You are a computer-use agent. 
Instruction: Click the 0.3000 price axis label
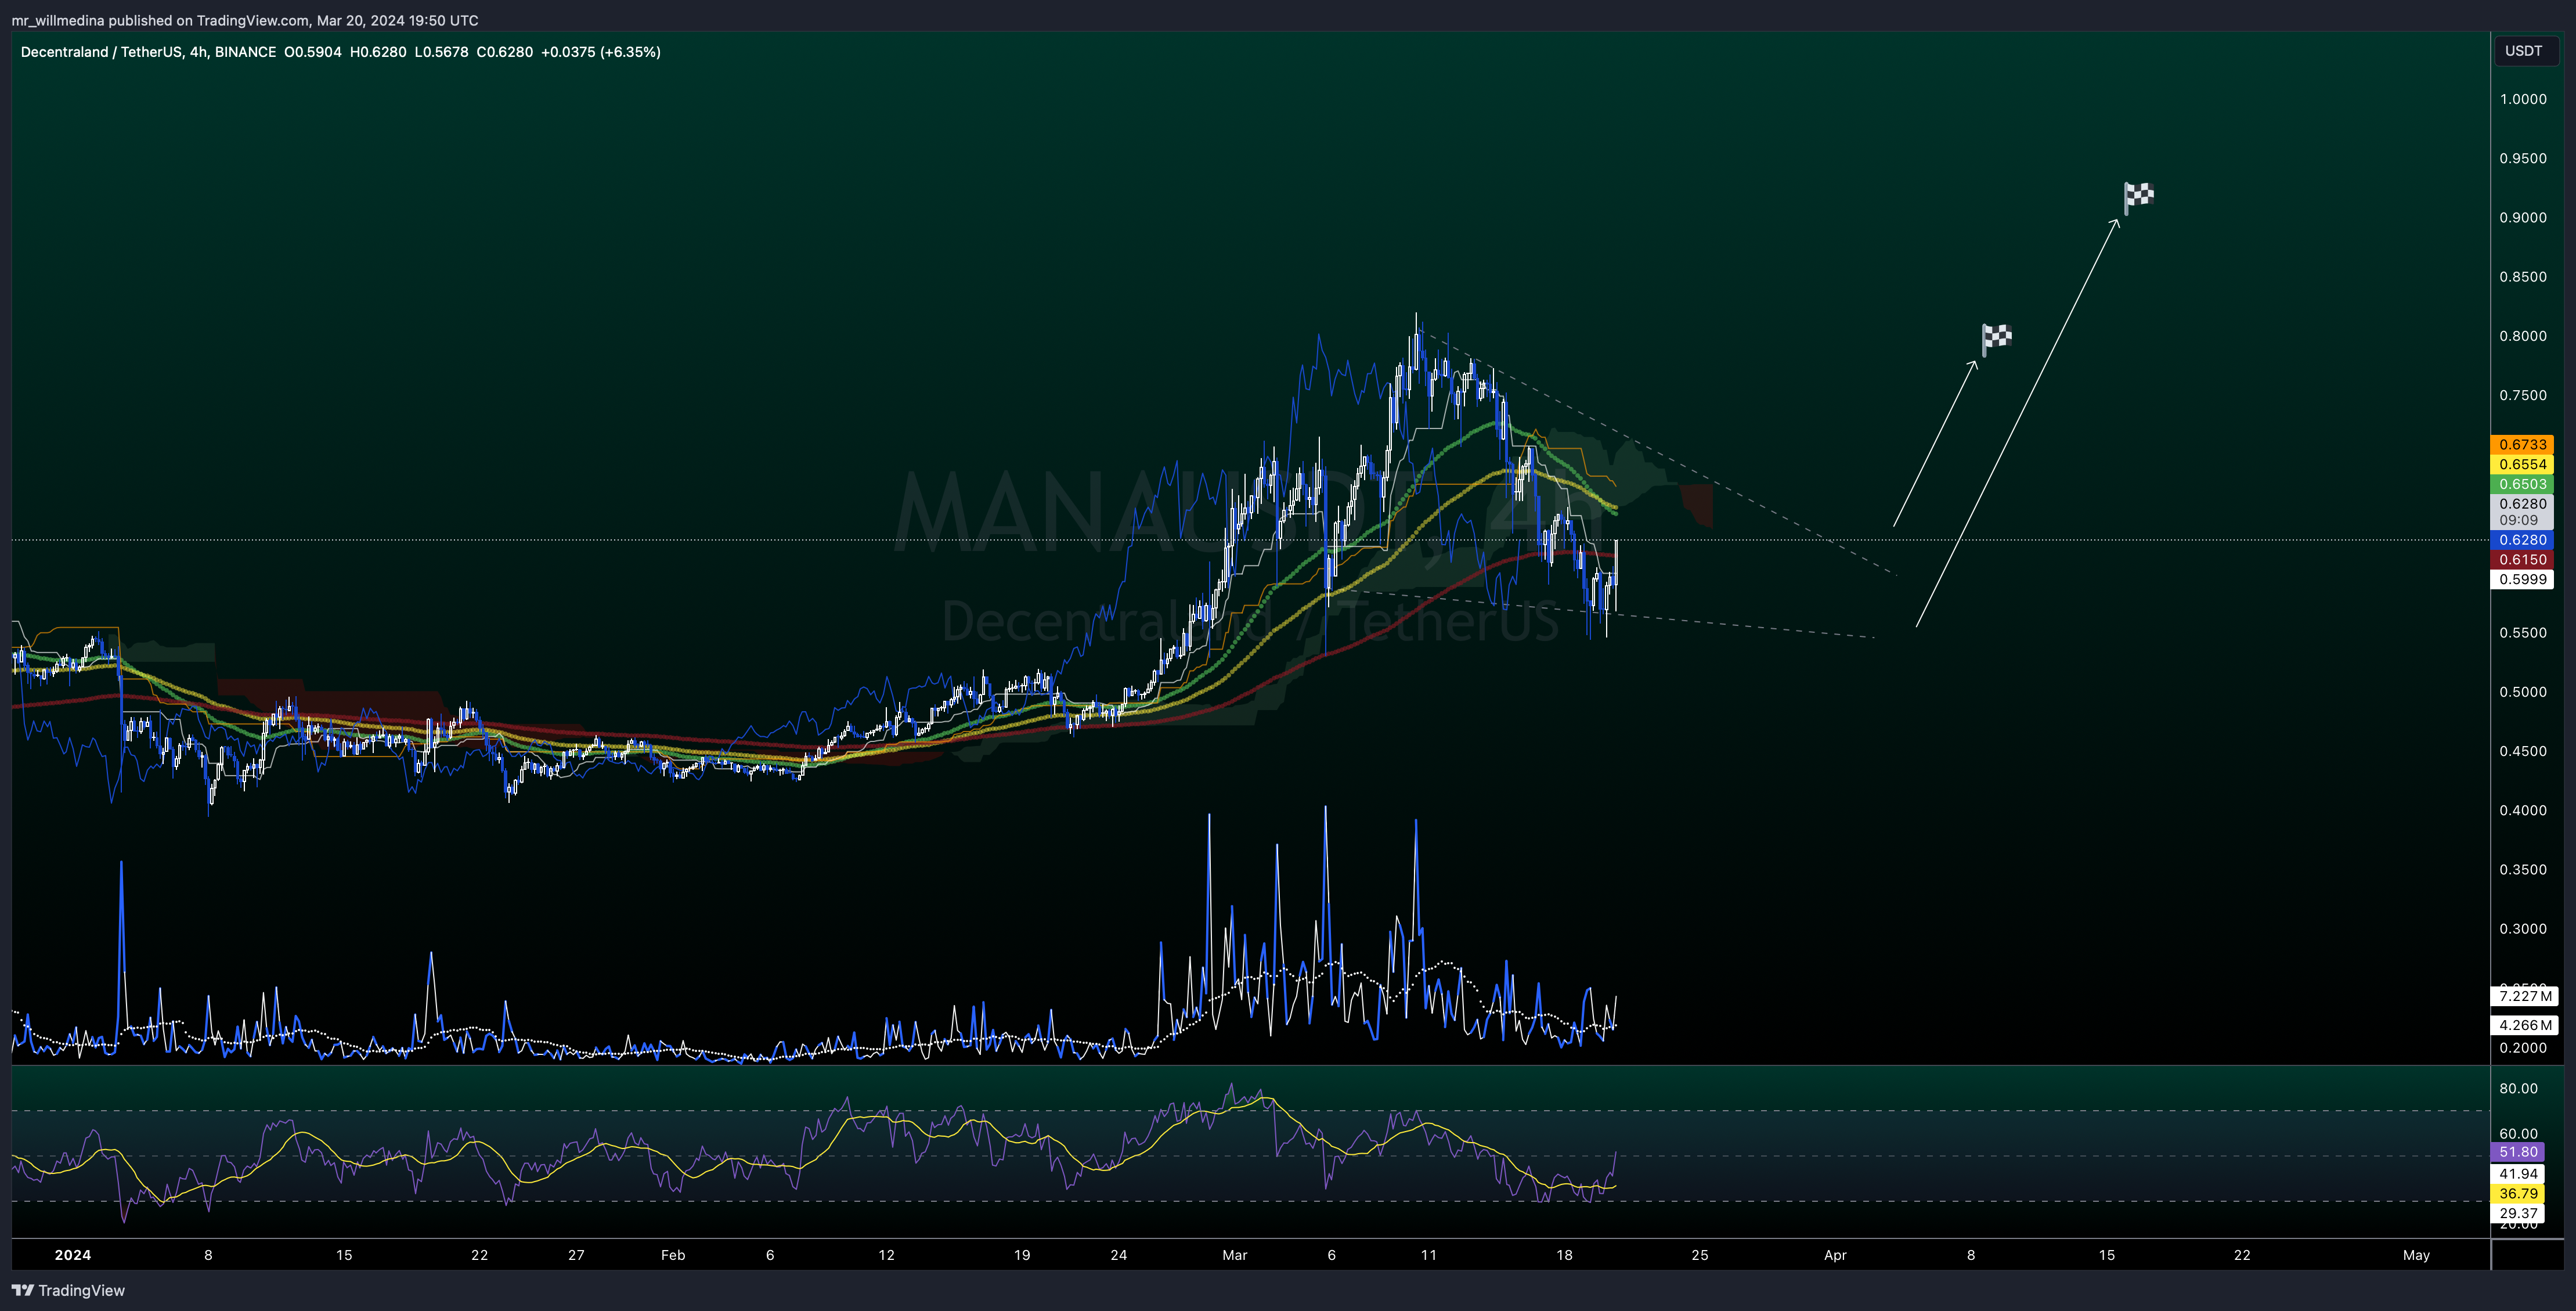(x=2523, y=929)
